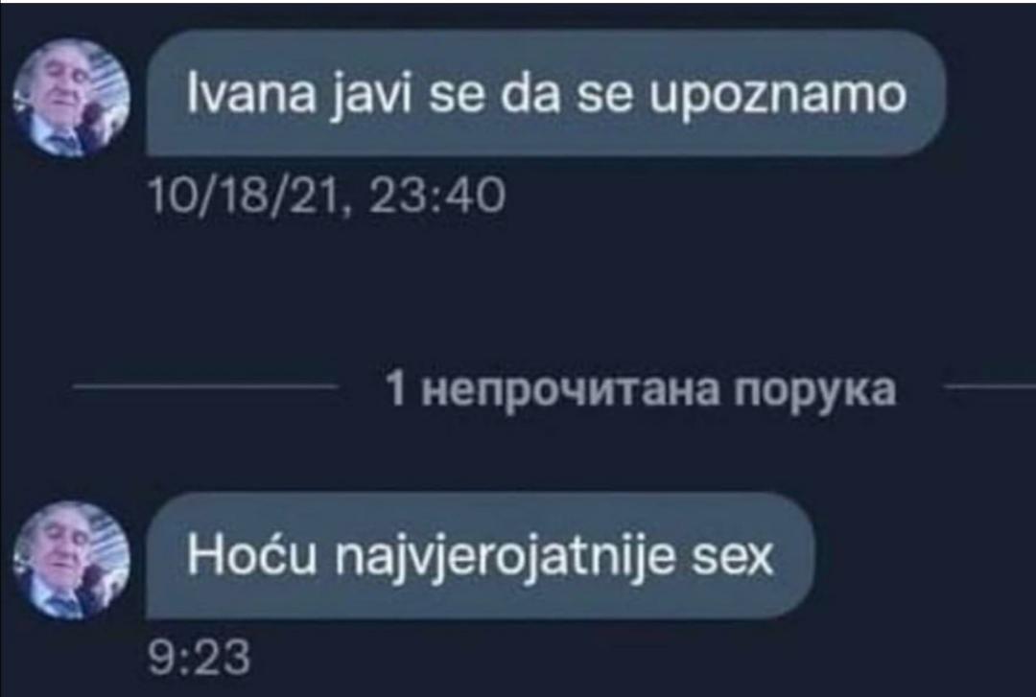Click the word 'najvjerojatnije' in second message
The height and width of the screenshot is (697, 1036).
pos(506,558)
